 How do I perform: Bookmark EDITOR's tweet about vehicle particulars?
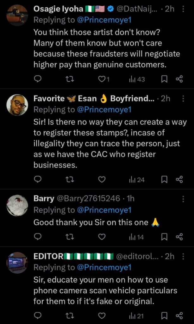coord(164,315)
